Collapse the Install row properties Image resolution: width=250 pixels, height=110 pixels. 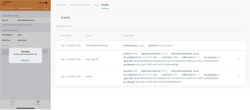click(x=238, y=77)
